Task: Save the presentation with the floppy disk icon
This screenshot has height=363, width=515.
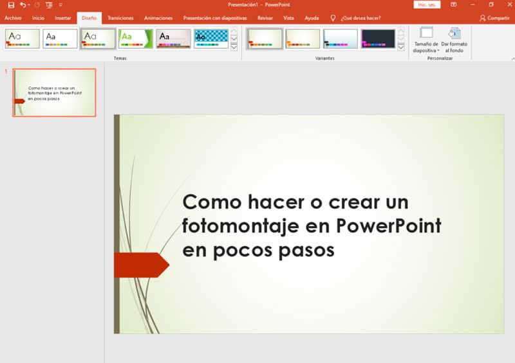Action: tap(11, 5)
